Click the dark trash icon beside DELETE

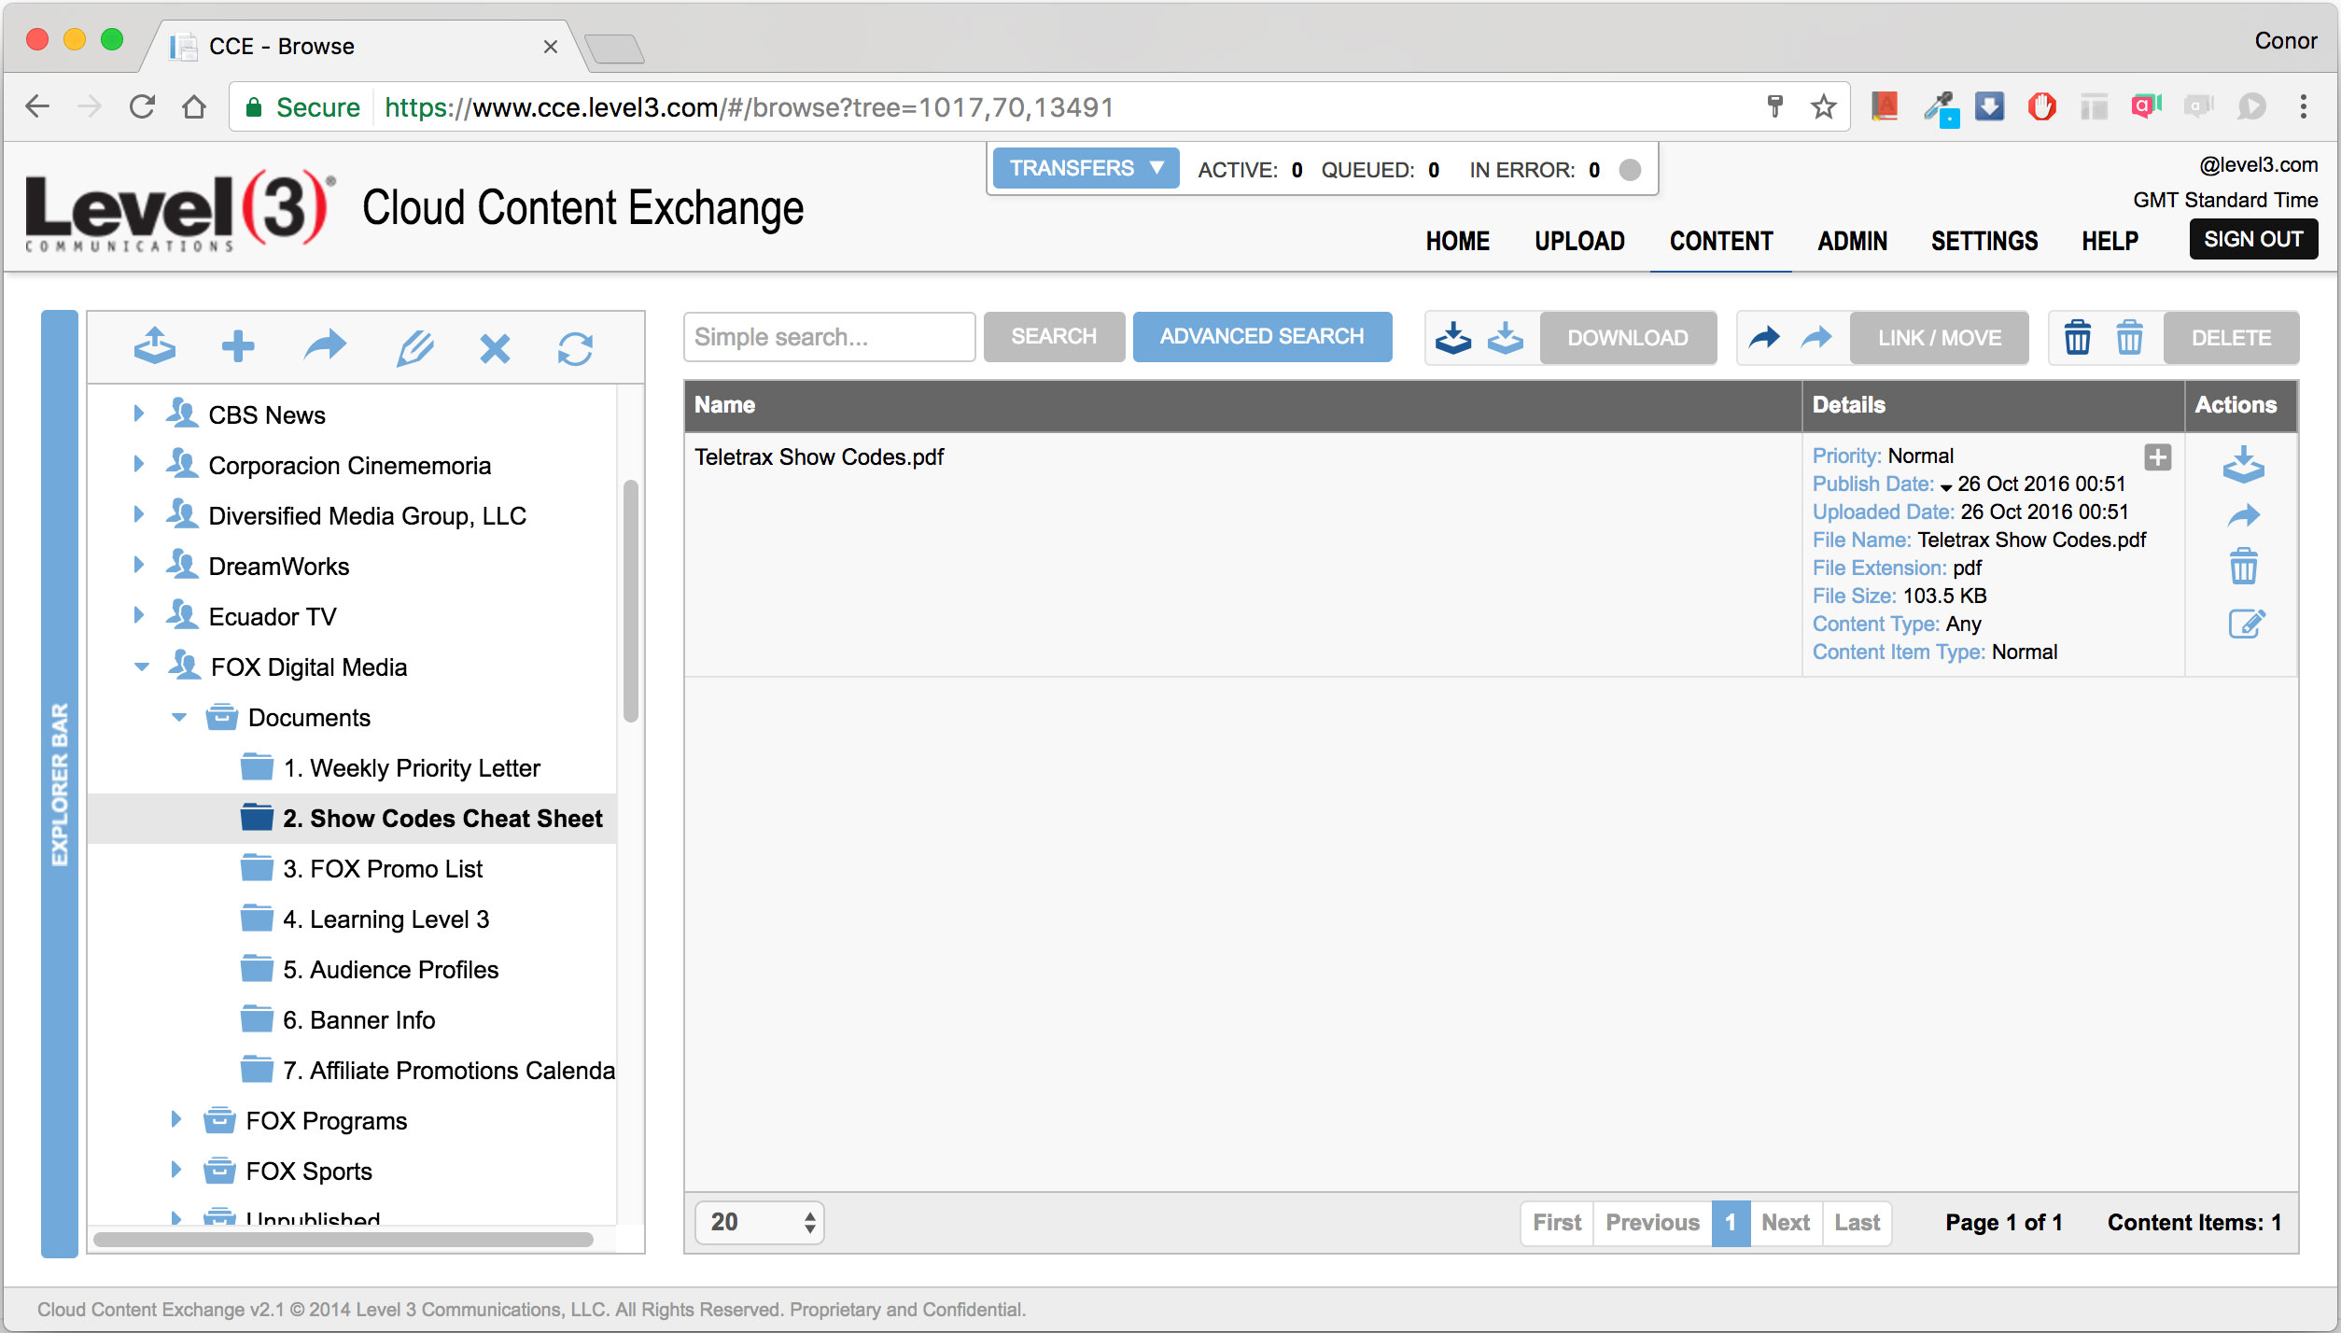(2077, 337)
